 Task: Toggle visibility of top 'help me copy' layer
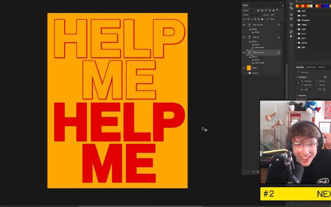tap(244, 25)
